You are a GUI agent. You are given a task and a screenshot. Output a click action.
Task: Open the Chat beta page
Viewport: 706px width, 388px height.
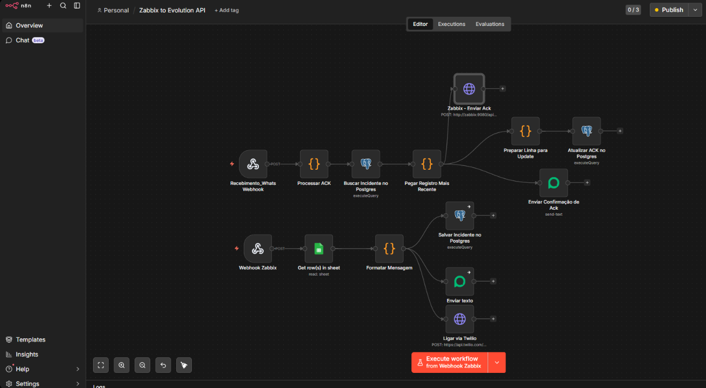[43, 40]
